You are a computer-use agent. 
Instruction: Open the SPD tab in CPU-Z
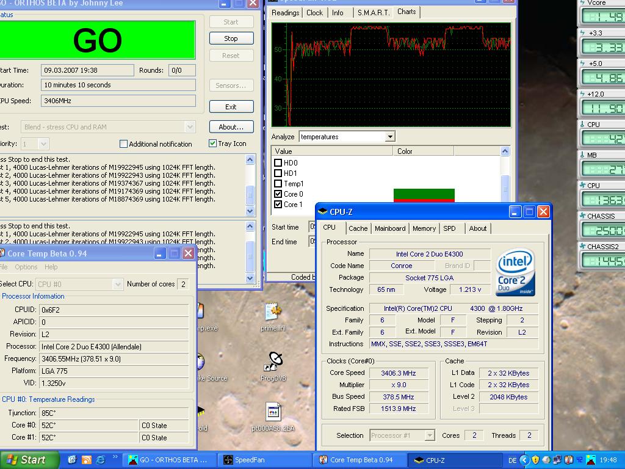point(449,228)
